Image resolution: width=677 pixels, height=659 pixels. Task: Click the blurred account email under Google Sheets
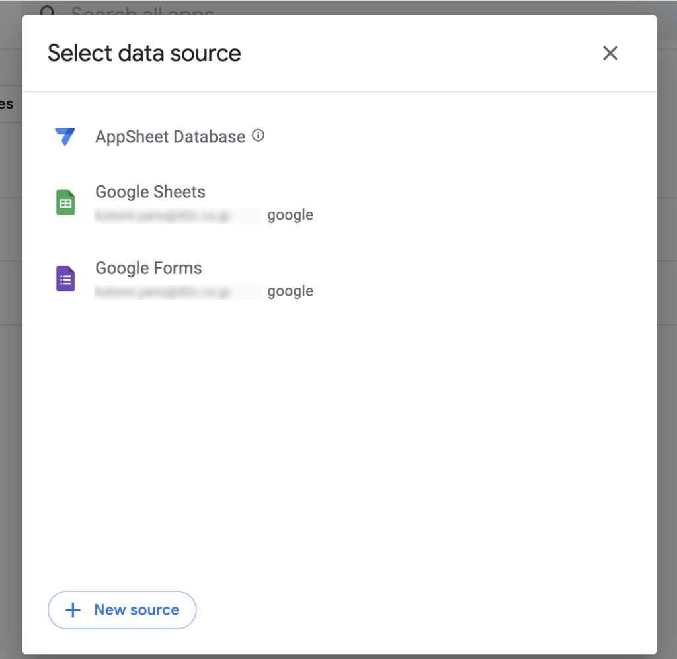click(177, 216)
